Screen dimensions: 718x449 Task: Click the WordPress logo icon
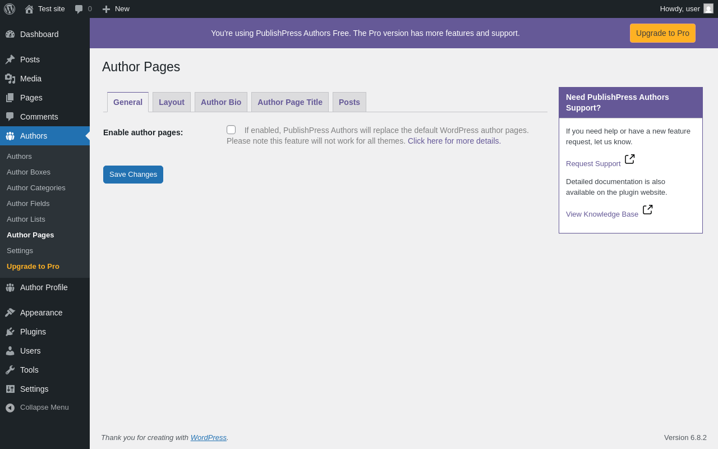click(x=10, y=9)
